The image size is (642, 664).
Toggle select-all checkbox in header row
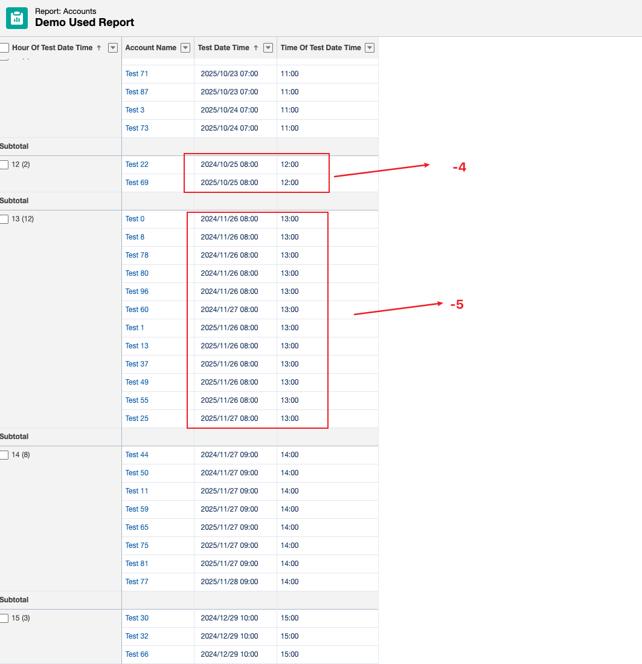pos(4,48)
